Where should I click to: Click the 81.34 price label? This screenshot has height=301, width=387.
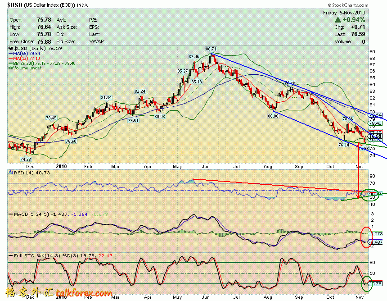coord(106,98)
